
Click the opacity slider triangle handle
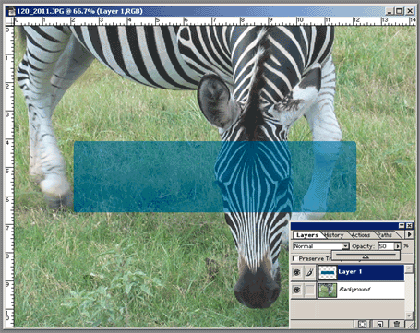[x=366, y=256]
